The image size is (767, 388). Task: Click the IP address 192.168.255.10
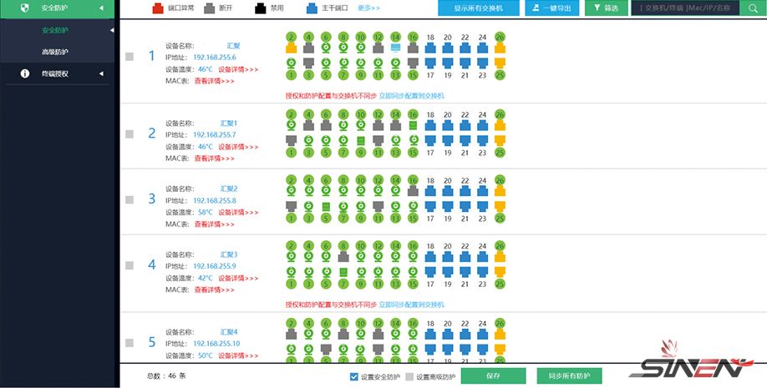pyautogui.click(x=216, y=344)
